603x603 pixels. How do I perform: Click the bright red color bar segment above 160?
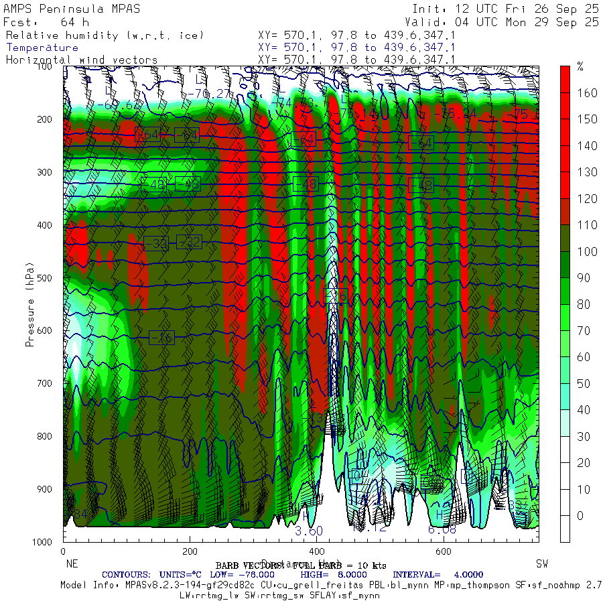click(565, 79)
